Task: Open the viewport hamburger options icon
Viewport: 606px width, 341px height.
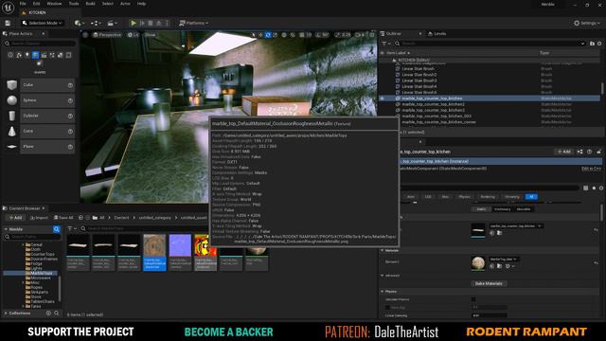Action: [x=85, y=35]
